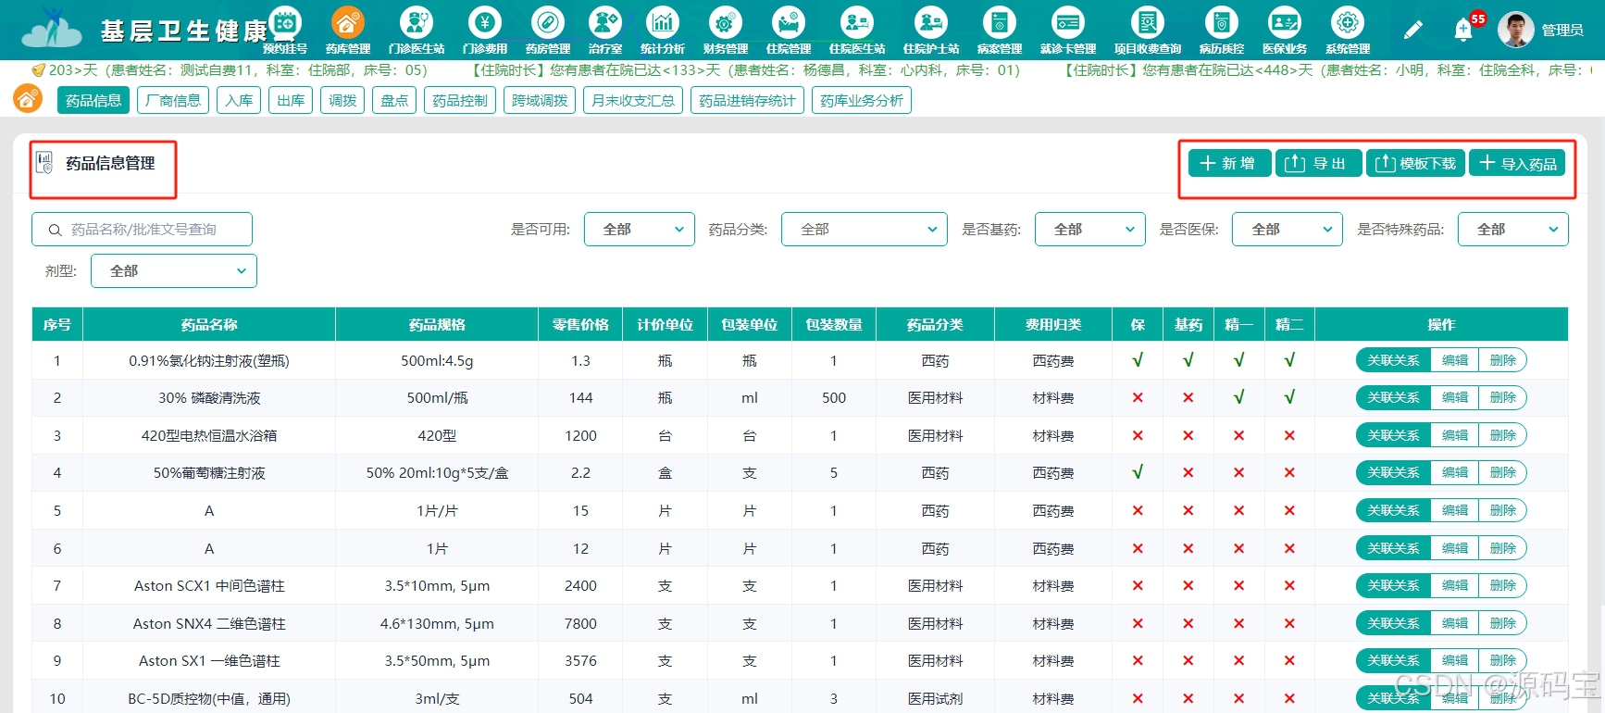Click the 新增 add button
This screenshot has width=1605, height=713.
pyautogui.click(x=1229, y=163)
